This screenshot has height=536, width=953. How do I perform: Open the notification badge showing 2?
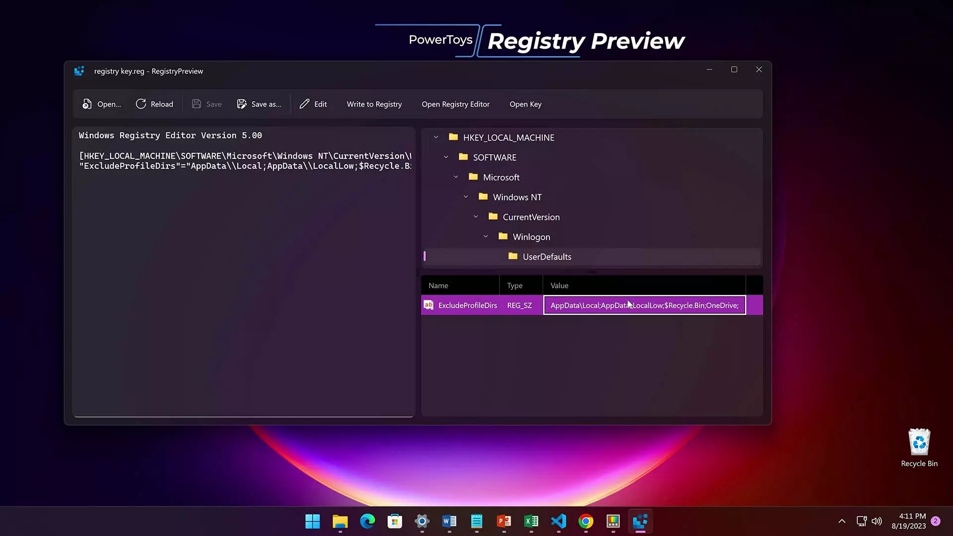coord(936,521)
